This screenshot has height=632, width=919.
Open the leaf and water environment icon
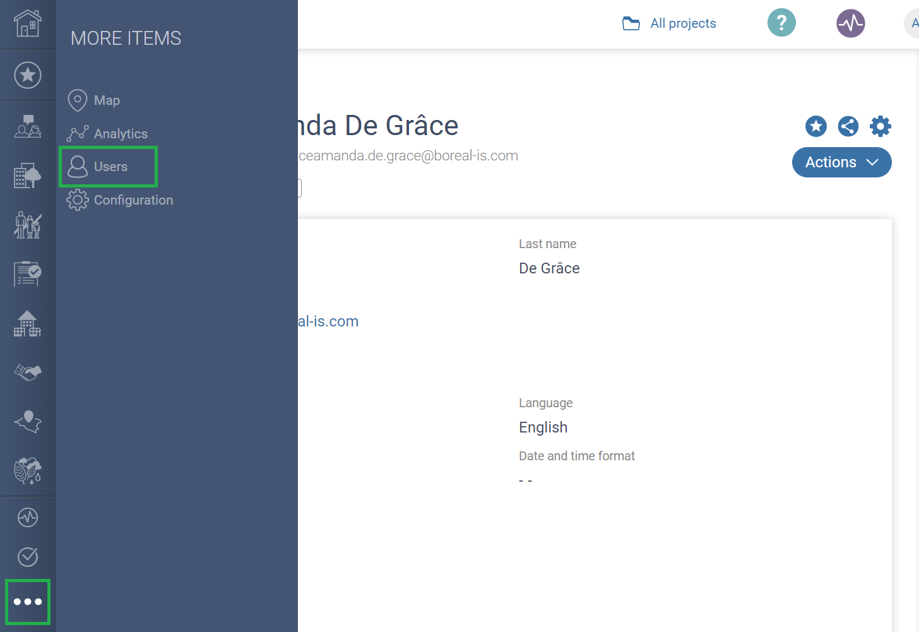[28, 470]
